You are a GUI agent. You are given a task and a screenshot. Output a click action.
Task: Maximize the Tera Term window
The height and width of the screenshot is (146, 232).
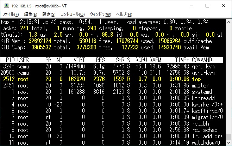tap(207, 6)
